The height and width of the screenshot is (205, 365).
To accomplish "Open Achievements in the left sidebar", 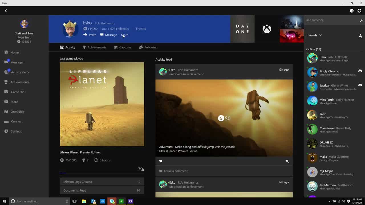I will 20,82.
